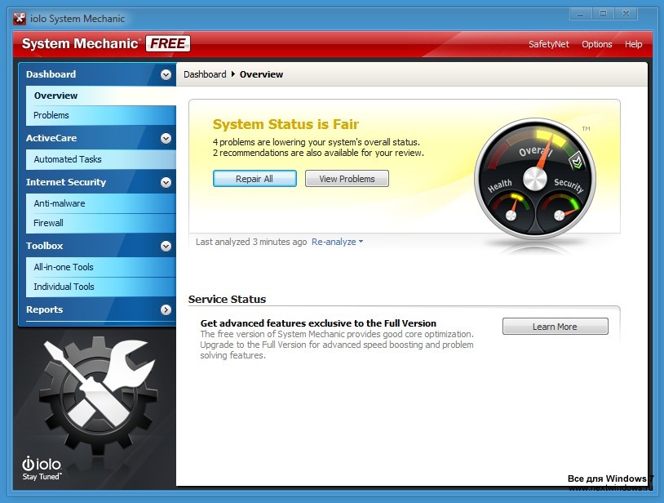Click the Dashboard section header
The width and height of the screenshot is (664, 503).
[97, 74]
